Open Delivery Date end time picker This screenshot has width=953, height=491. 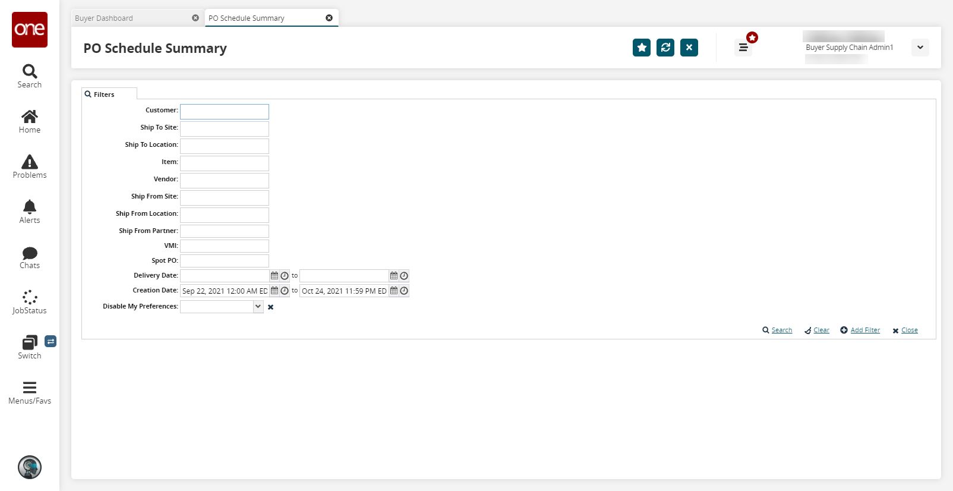(404, 276)
